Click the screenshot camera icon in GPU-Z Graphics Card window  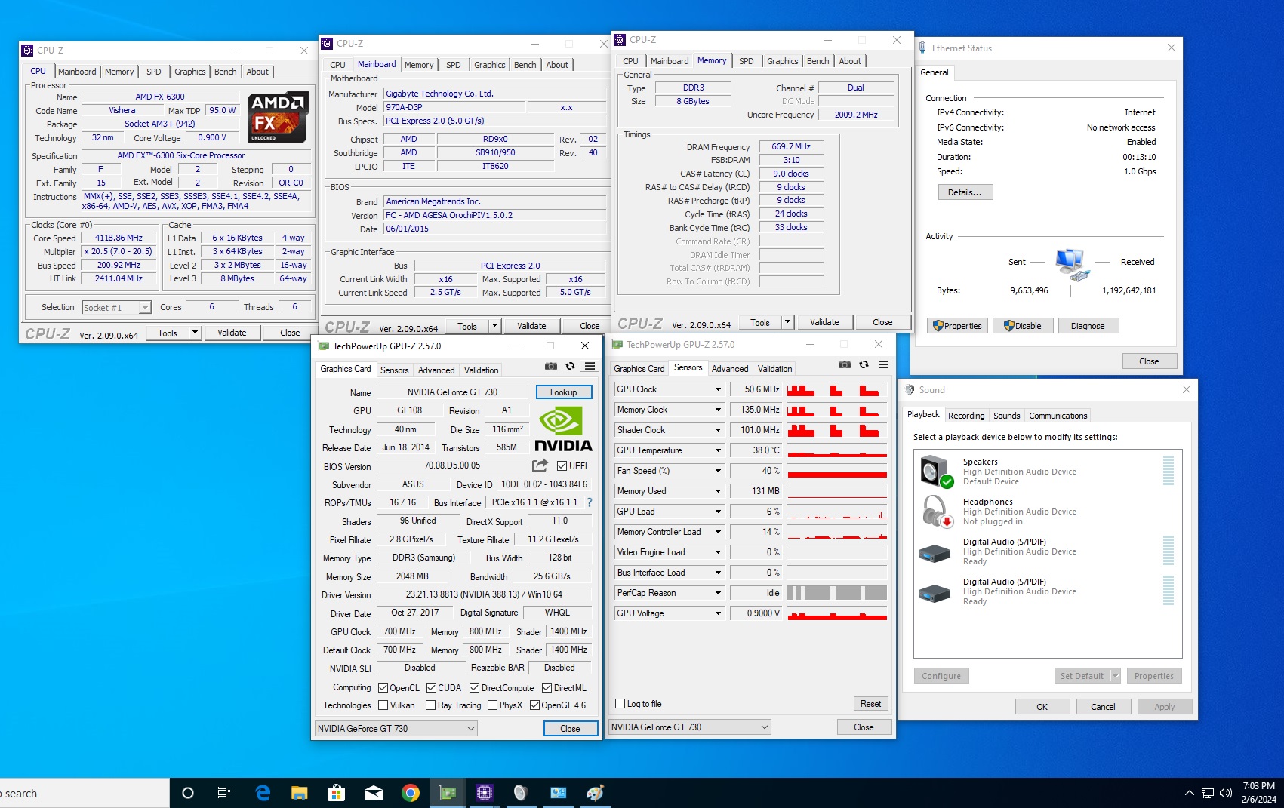(551, 366)
